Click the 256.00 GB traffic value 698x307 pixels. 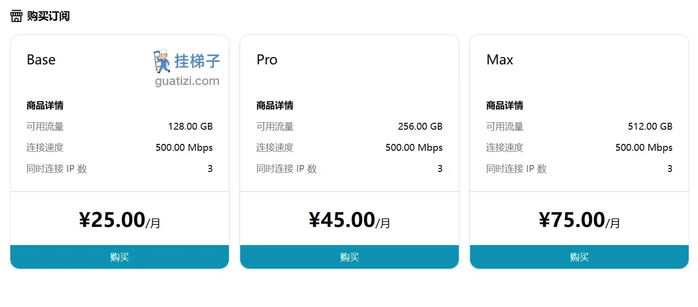[x=420, y=126]
